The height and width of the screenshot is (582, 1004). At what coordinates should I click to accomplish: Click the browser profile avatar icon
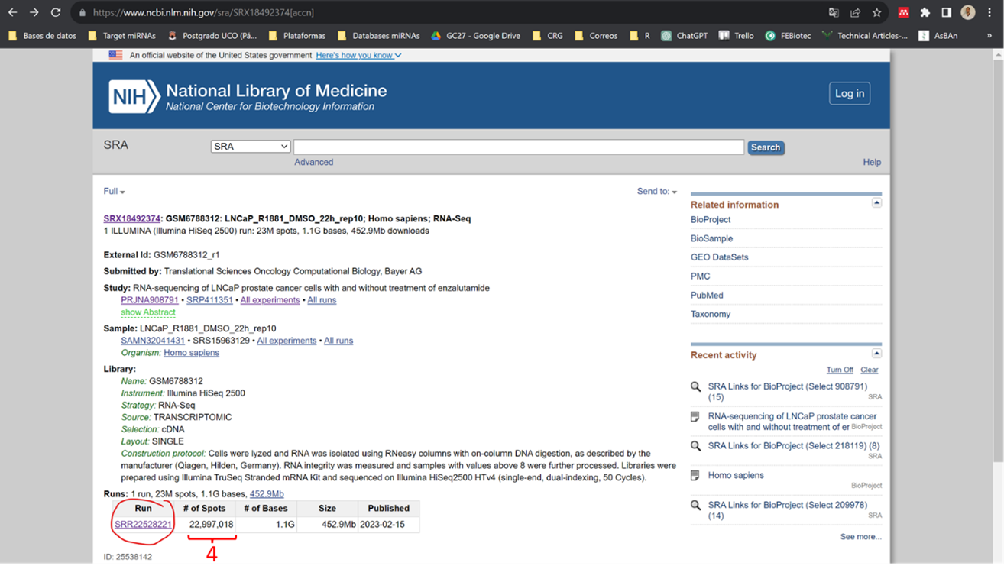tap(967, 12)
